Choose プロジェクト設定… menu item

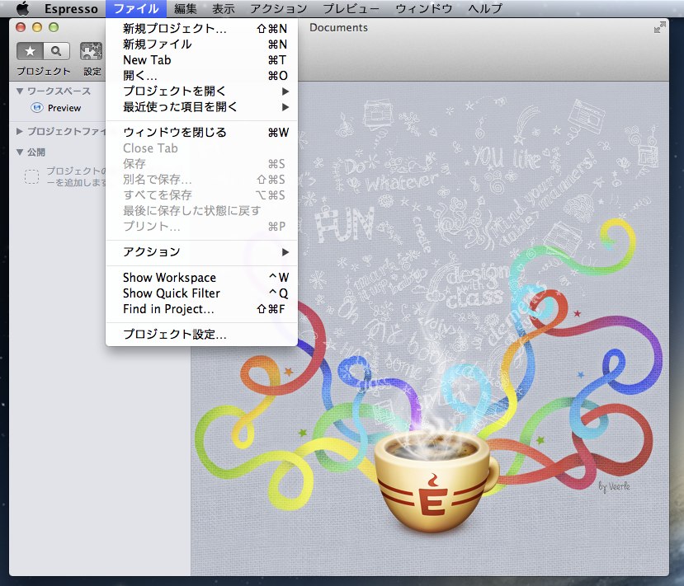[x=201, y=334]
